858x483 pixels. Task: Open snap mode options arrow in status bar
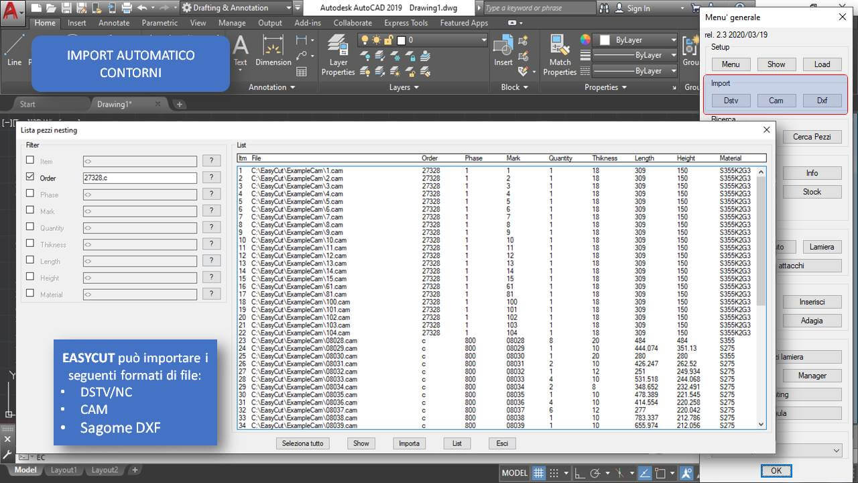(566, 473)
